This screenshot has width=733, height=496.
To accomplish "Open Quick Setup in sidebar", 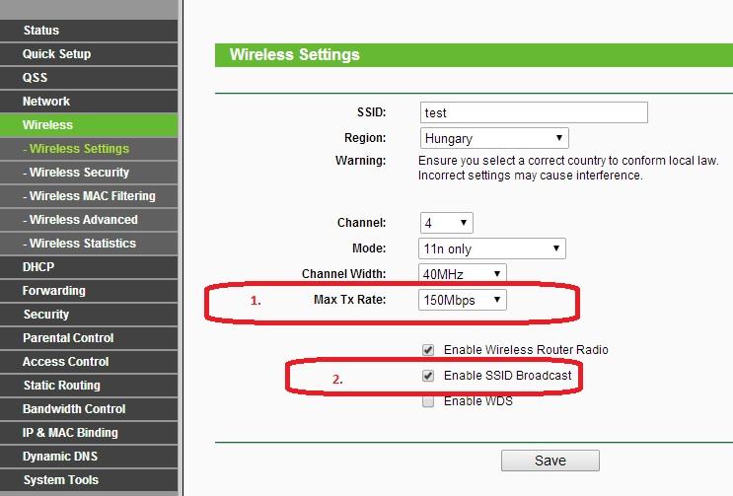I will click(89, 54).
